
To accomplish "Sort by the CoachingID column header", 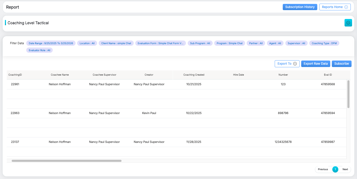I will [15, 75].
